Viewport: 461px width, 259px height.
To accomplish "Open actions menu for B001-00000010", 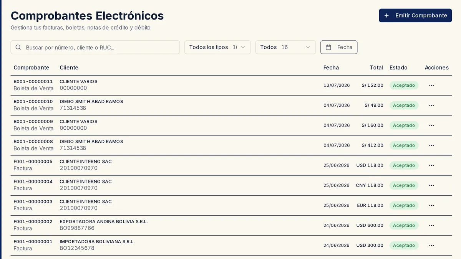I will pyautogui.click(x=431, y=105).
